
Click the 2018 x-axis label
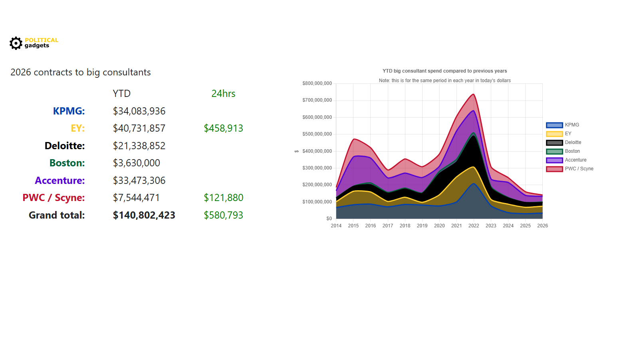(405, 226)
